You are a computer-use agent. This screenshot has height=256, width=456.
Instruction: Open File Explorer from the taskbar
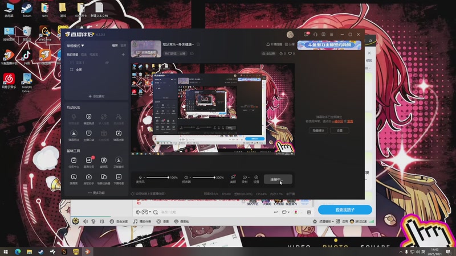pyautogui.click(x=30, y=251)
